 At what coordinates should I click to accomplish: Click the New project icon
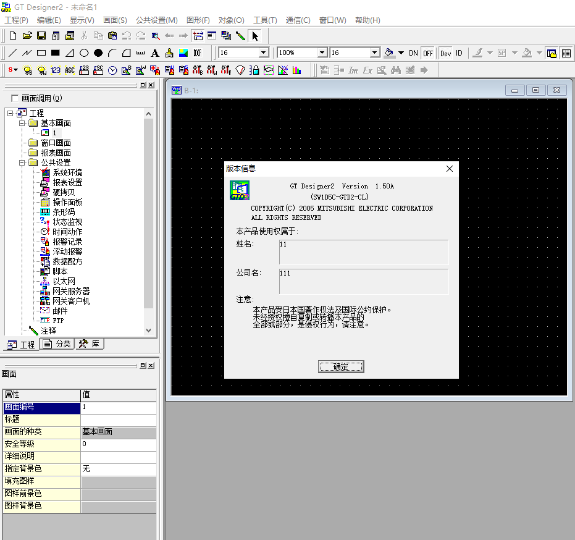pos(13,36)
